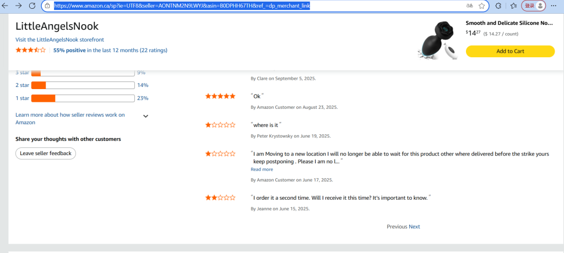
Task: Open the browser settings ellipsis menu
Action: (554, 5)
